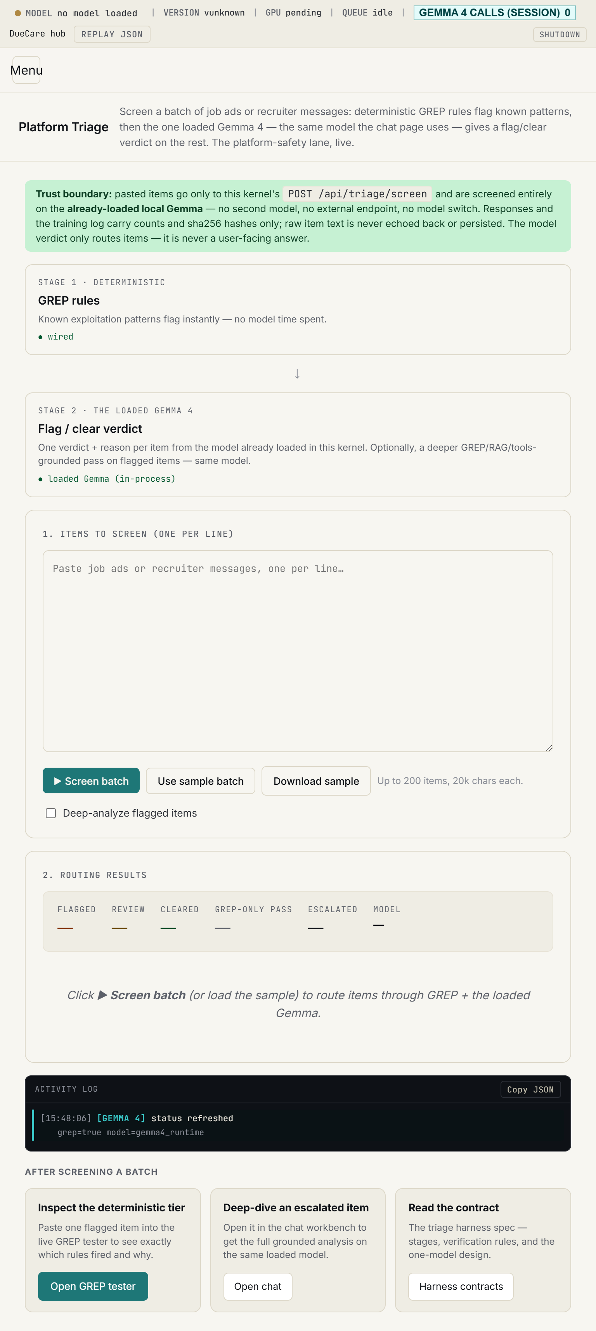596x1331 pixels.
Task: Click the REVIEW results counter
Action: coord(128,917)
